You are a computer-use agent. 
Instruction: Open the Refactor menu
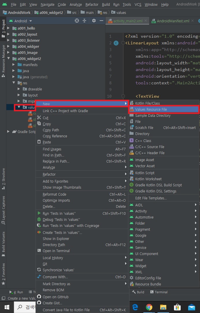coord(92,4)
